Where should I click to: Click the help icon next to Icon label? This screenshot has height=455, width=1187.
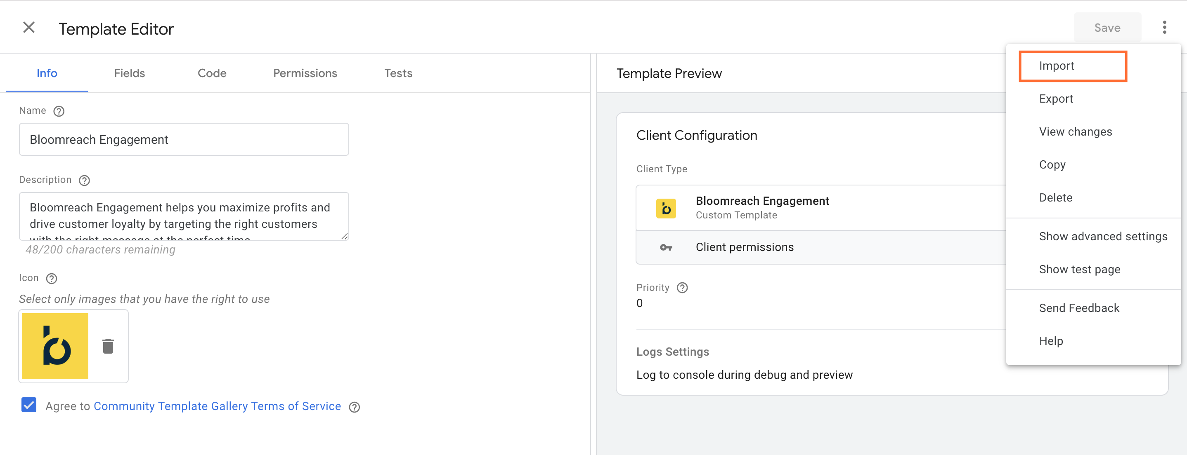[52, 278]
